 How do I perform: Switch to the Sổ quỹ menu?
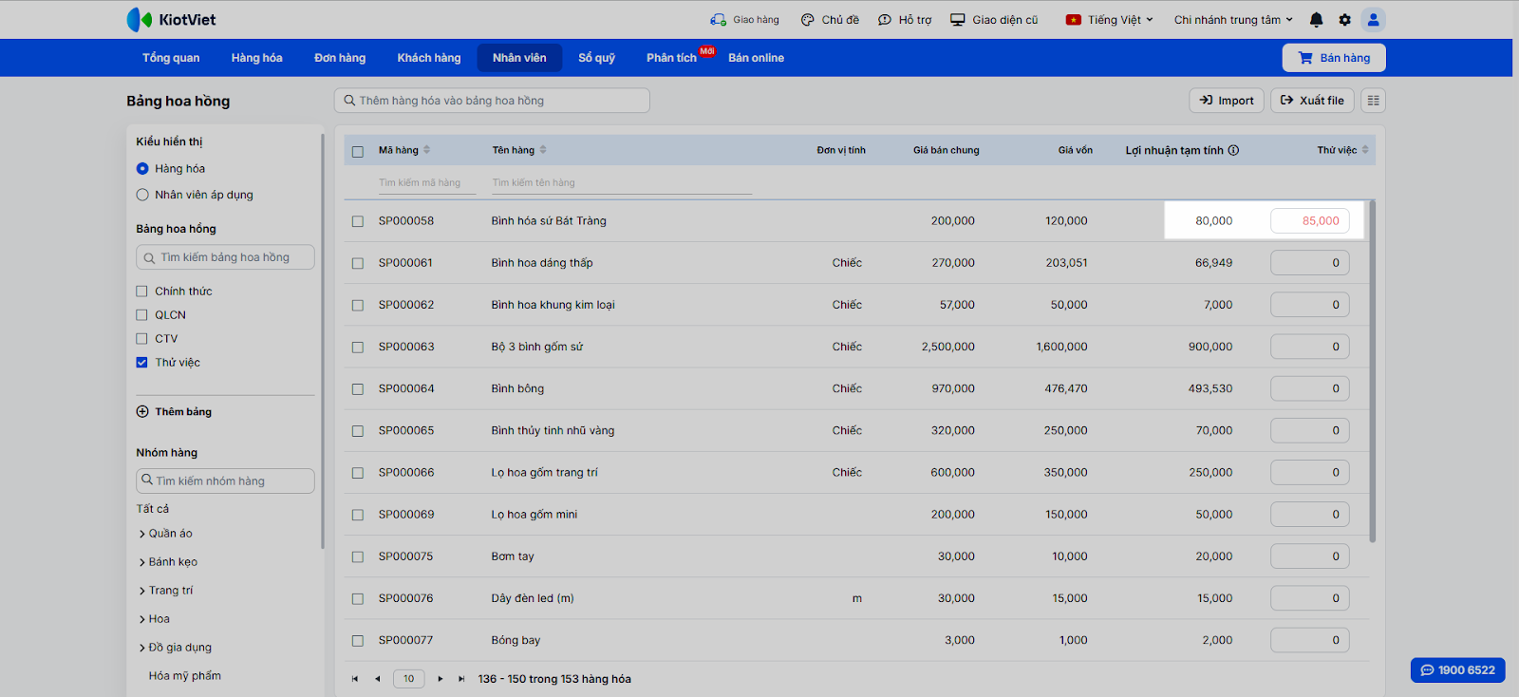click(x=596, y=58)
